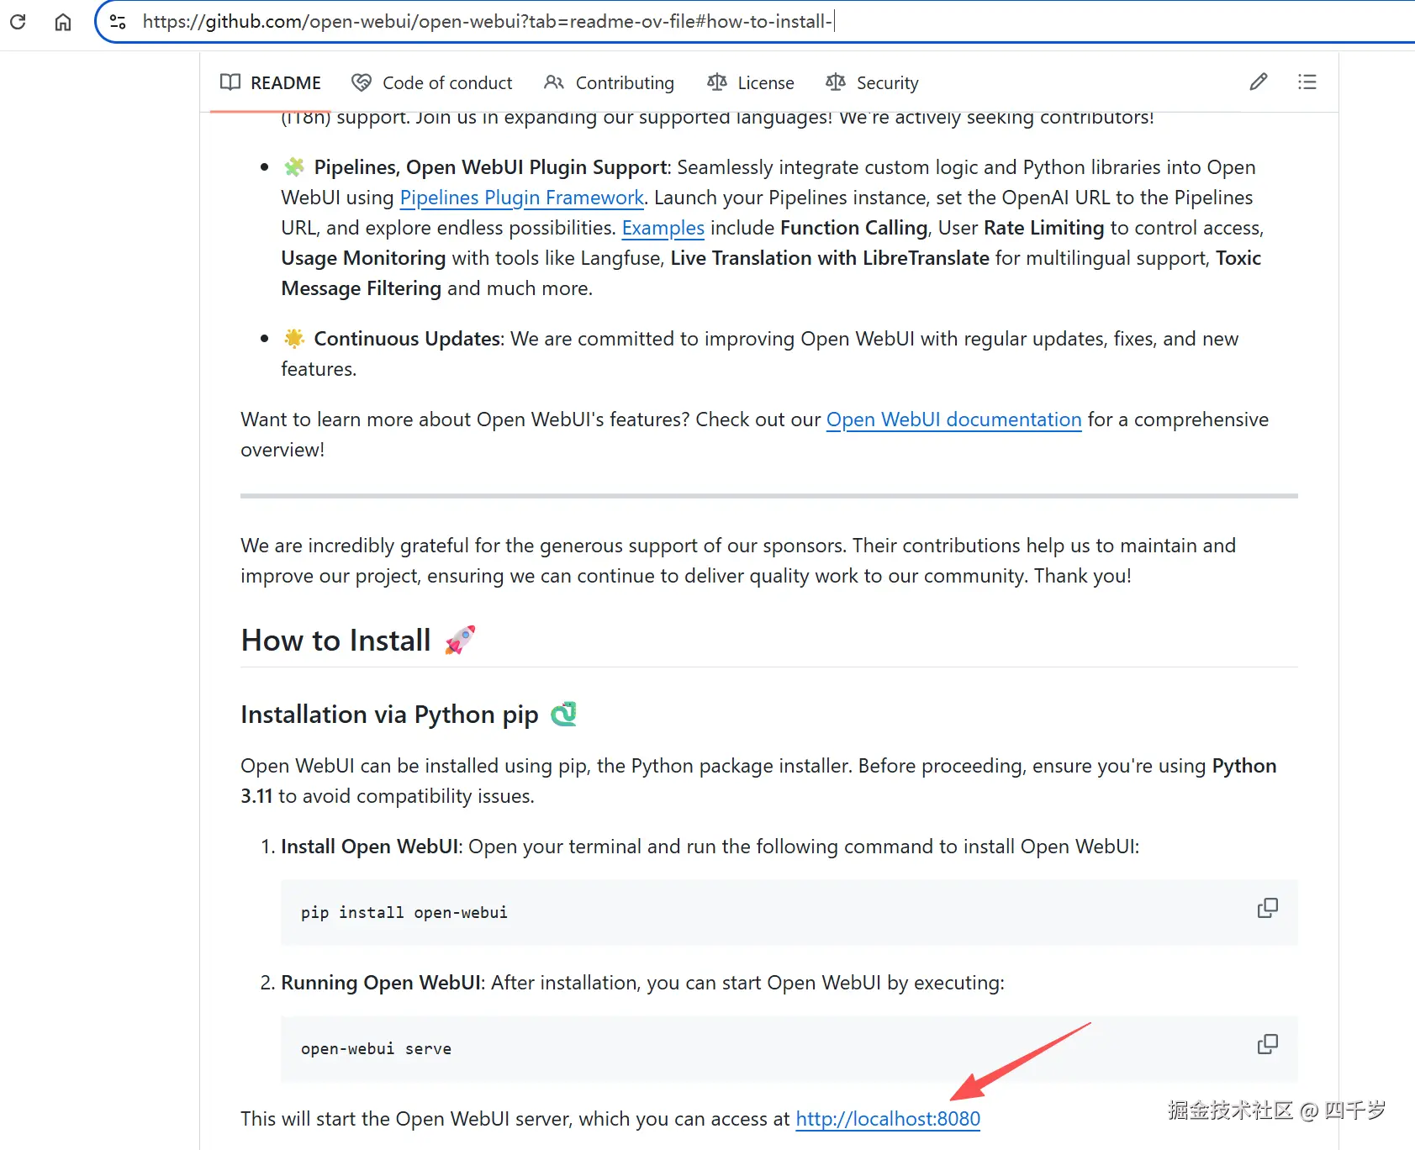
Task: Open the README outline list icon
Action: coord(1307,82)
